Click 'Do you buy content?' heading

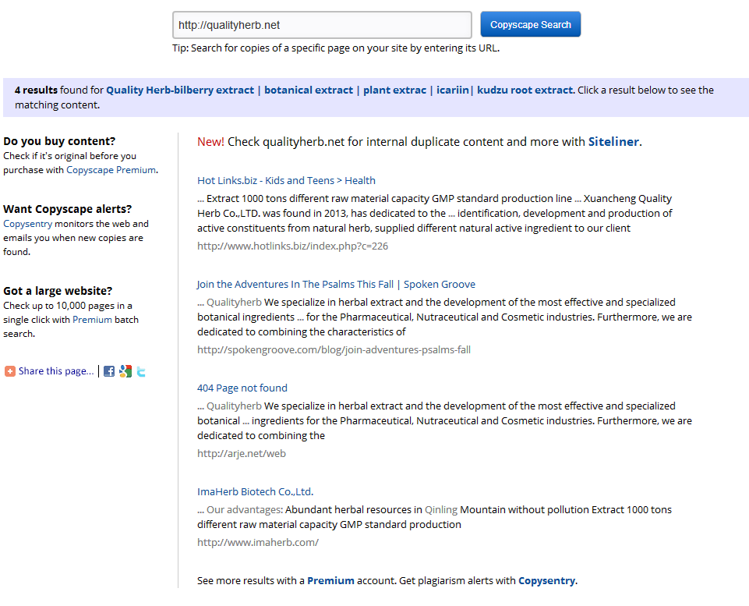point(59,141)
